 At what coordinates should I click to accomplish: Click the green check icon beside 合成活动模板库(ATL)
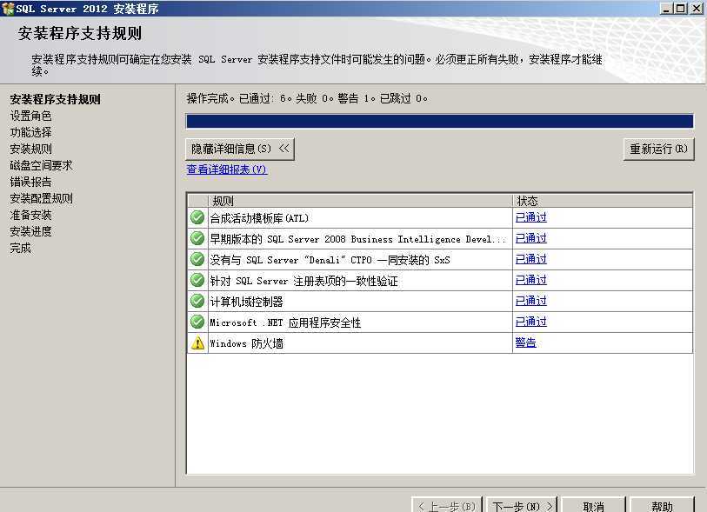[197, 217]
